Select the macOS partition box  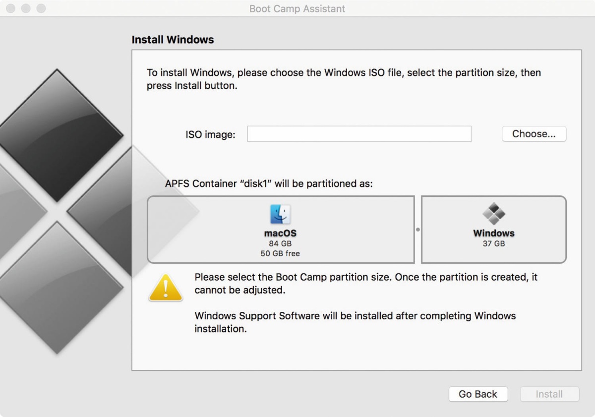281,230
